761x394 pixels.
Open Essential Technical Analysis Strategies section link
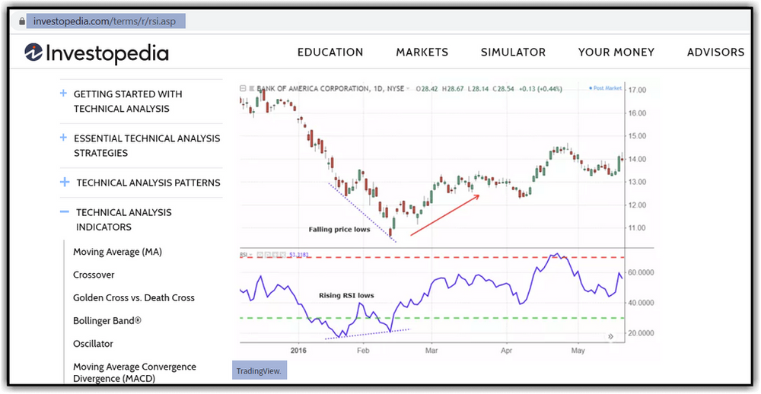147,145
